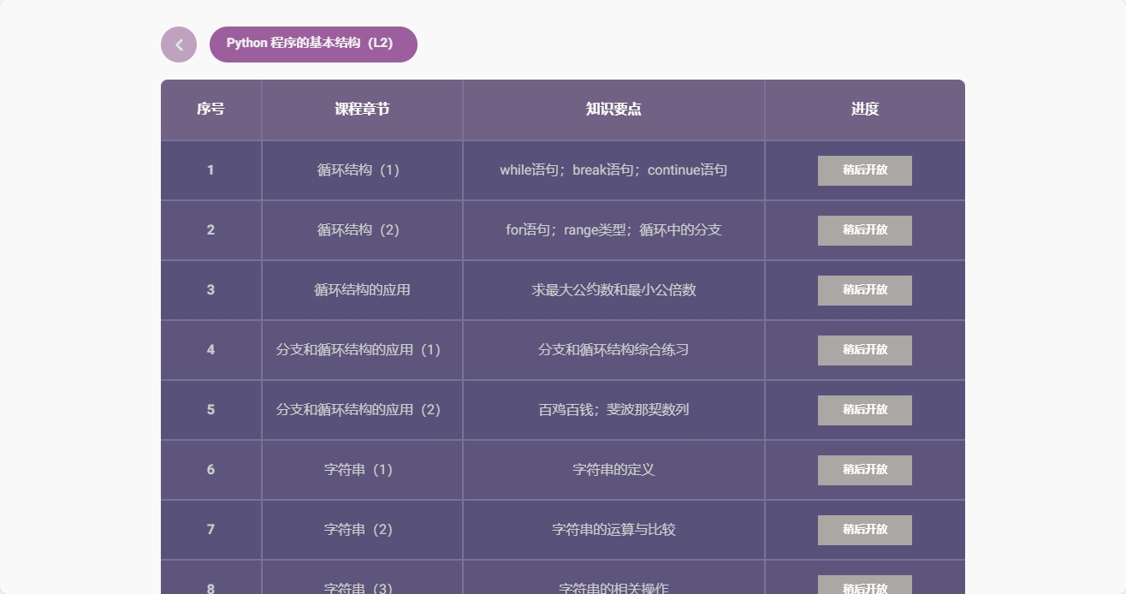Click 稍后开放 button in row 4
This screenshot has width=1126, height=594.
864,350
